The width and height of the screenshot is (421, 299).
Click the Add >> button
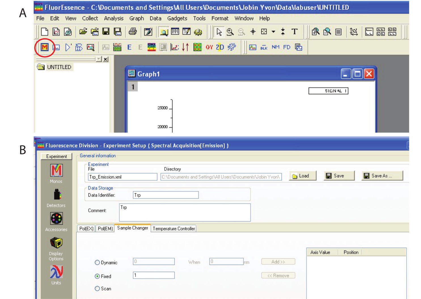(x=278, y=262)
